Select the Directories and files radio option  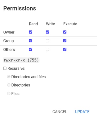[9, 77]
